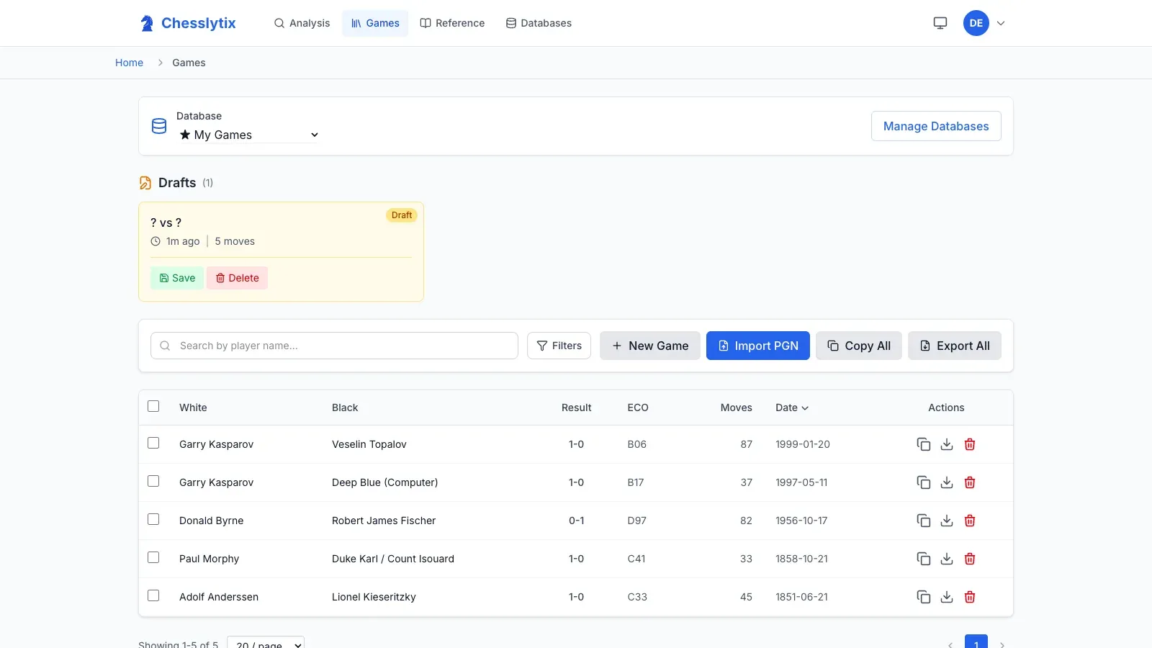
Task: Go to page 1
Action: coord(976,643)
